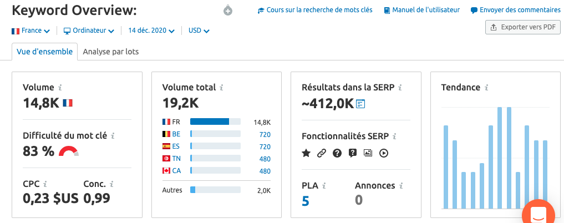564x223 pixels.
Task: Click the image pack SERP feature icon
Action: pyautogui.click(x=368, y=153)
